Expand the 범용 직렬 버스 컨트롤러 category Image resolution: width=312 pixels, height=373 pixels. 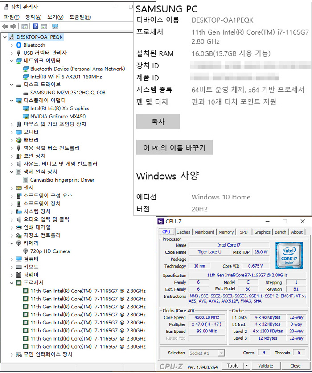pos(12,148)
